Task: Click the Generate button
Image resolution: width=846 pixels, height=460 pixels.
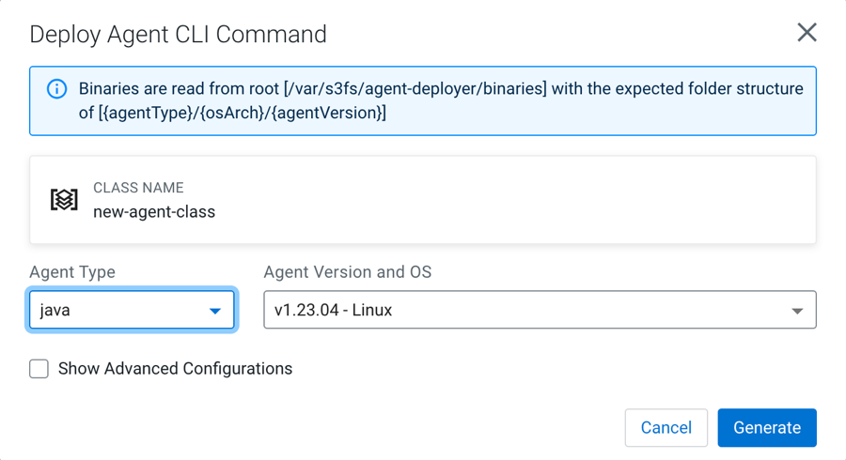Action: [767, 427]
